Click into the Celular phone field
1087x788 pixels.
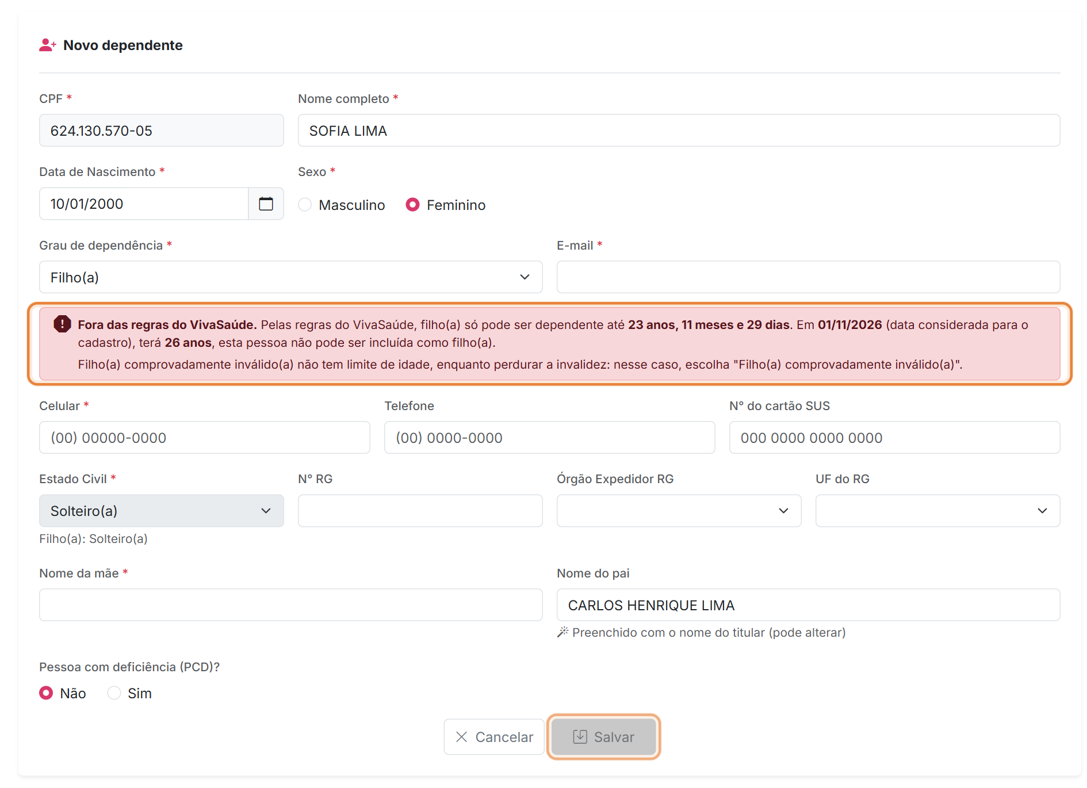coord(204,438)
